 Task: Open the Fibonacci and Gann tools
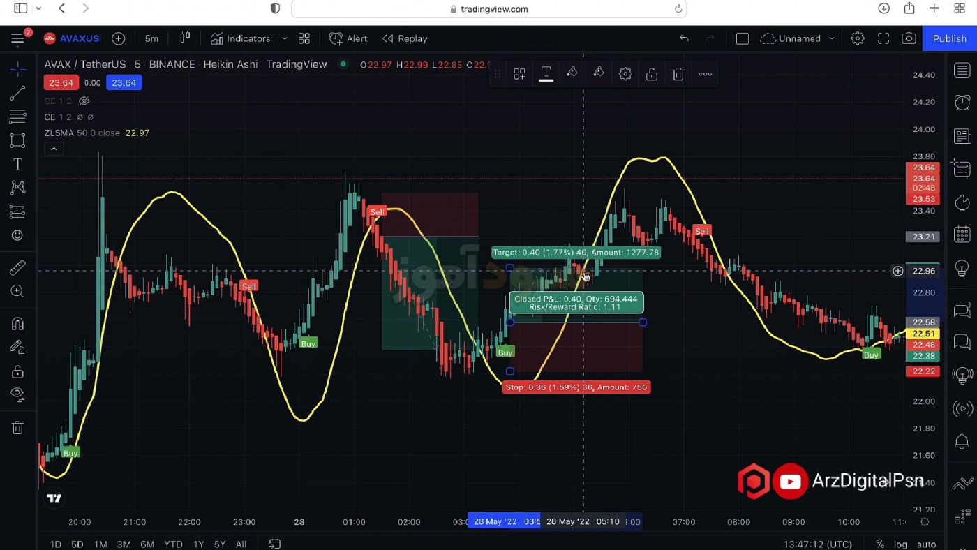tap(17, 117)
